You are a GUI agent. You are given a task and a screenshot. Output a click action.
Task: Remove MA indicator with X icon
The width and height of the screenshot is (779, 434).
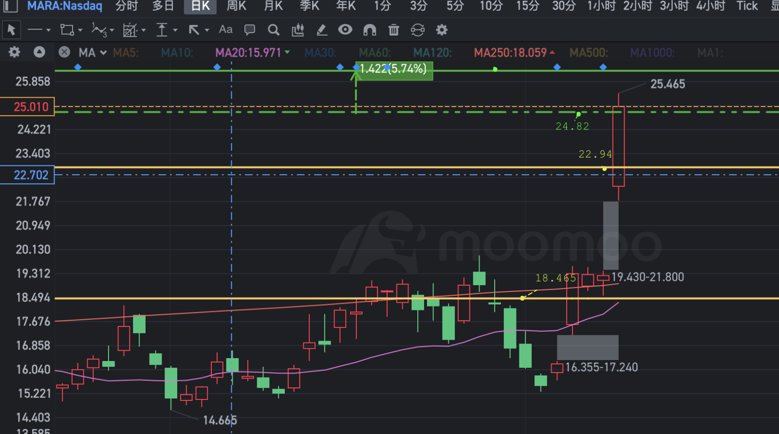click(x=64, y=52)
